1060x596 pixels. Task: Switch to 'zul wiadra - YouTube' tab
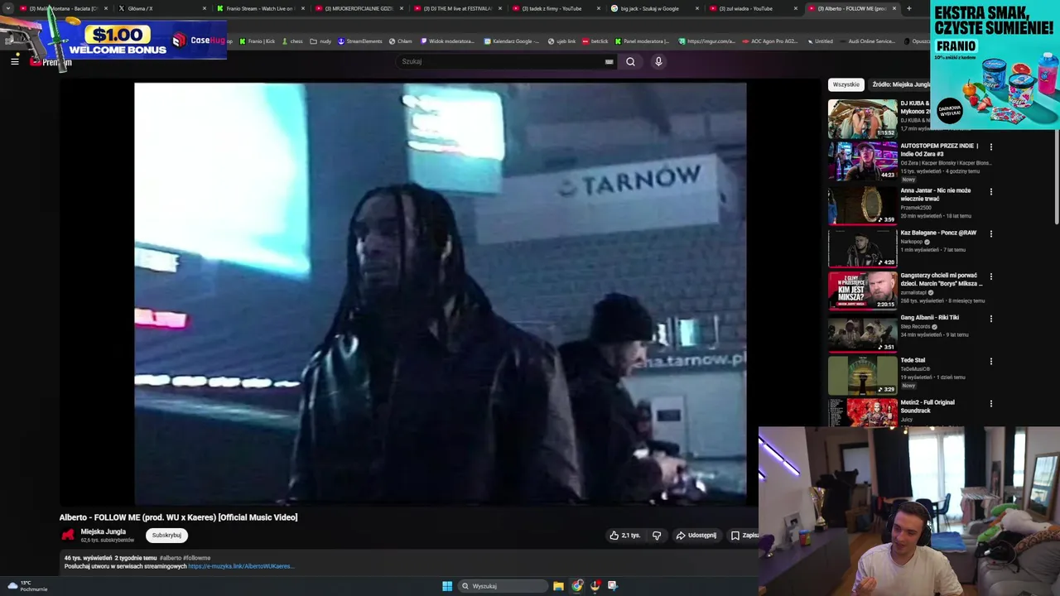click(x=753, y=8)
